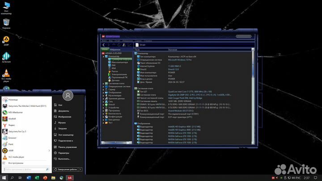Expand Хранение данных tree branch
Viewport: 322px width, 181px height.
tap(103, 98)
